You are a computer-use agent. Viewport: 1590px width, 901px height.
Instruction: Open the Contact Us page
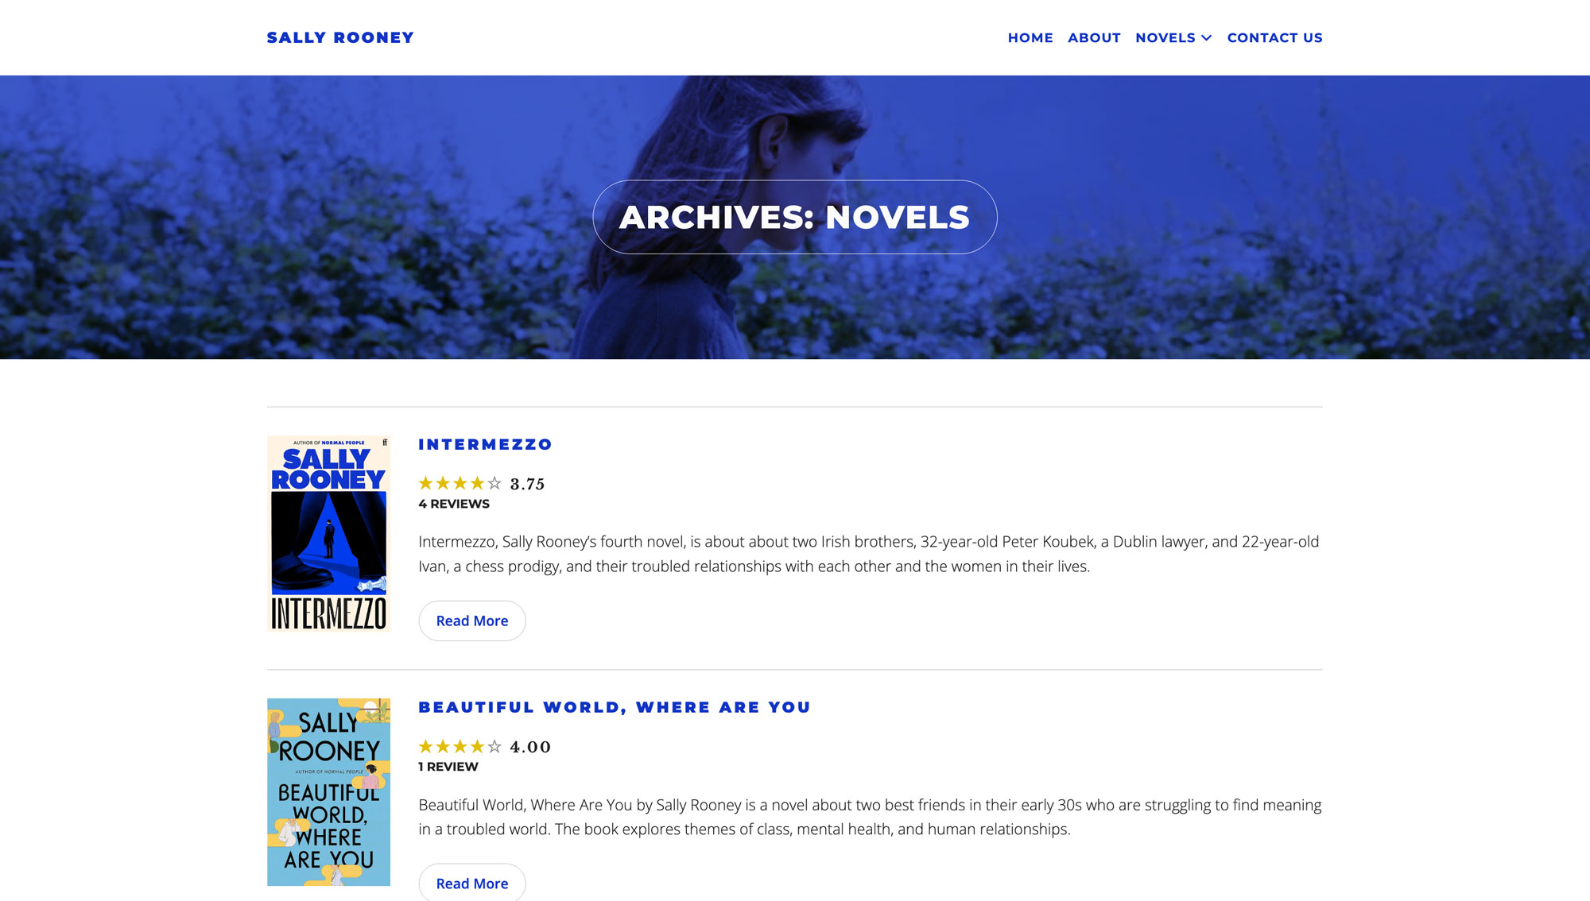1274,37
